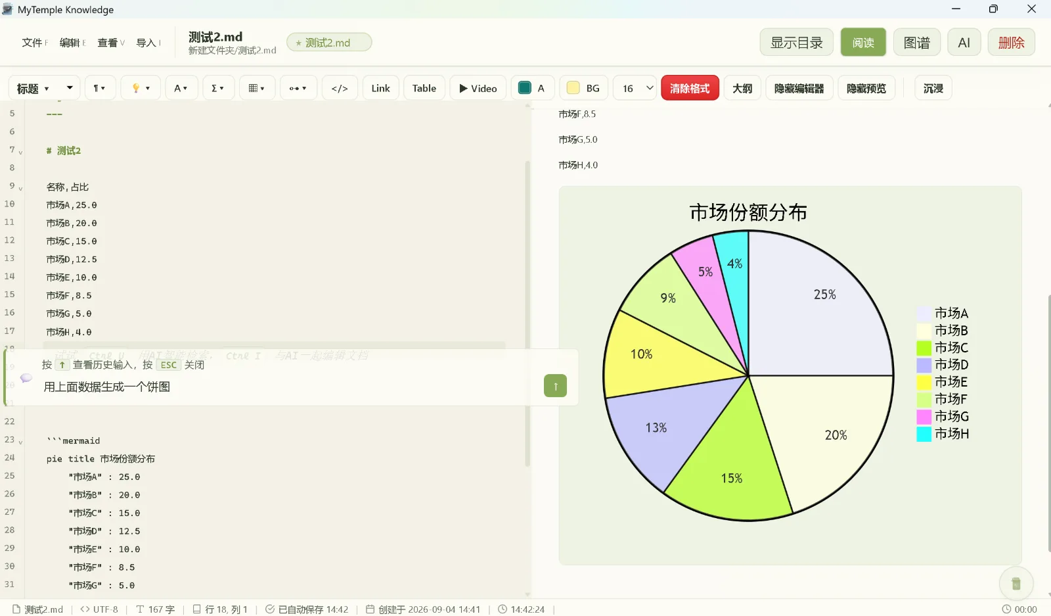Click the 14:42:24 clock in status bar
The width and height of the screenshot is (1051, 616).
point(522,609)
